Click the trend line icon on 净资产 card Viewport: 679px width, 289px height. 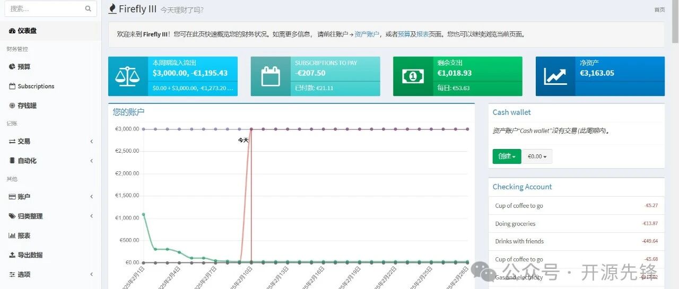pyautogui.click(x=555, y=76)
